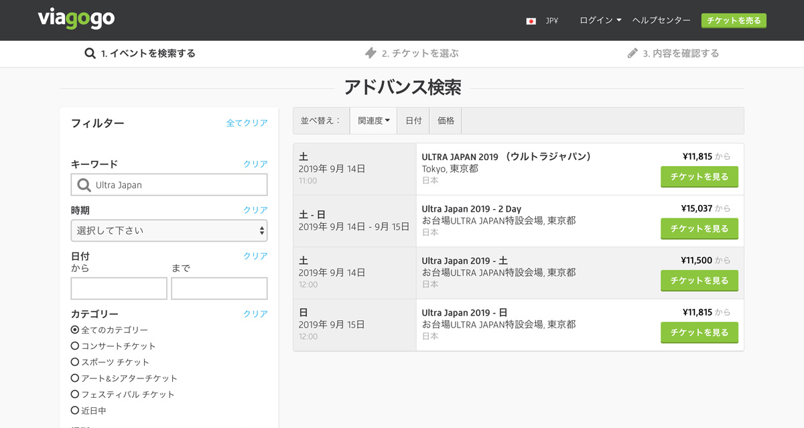The image size is (804, 428).
Task: Open the viagogo logo home link
Action: (x=76, y=19)
